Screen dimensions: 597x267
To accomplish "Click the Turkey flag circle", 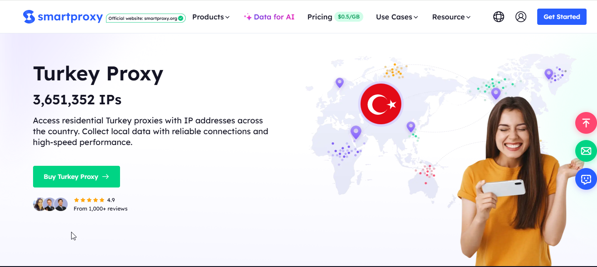I will pos(381,104).
